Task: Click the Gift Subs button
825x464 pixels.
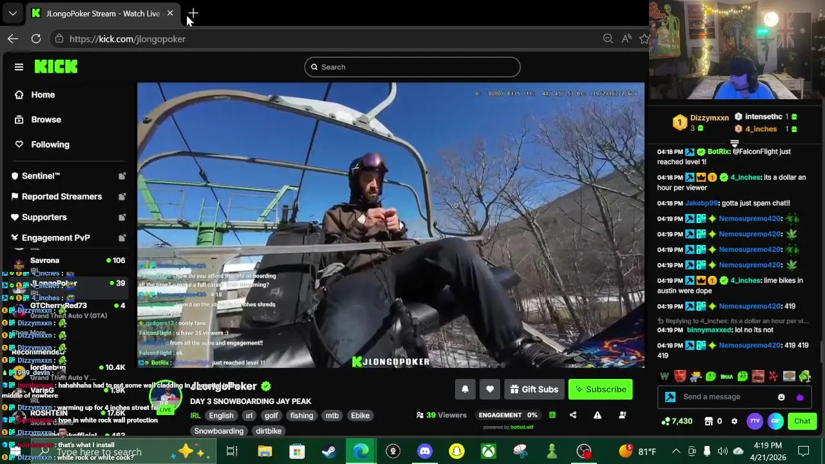Action: [534, 389]
